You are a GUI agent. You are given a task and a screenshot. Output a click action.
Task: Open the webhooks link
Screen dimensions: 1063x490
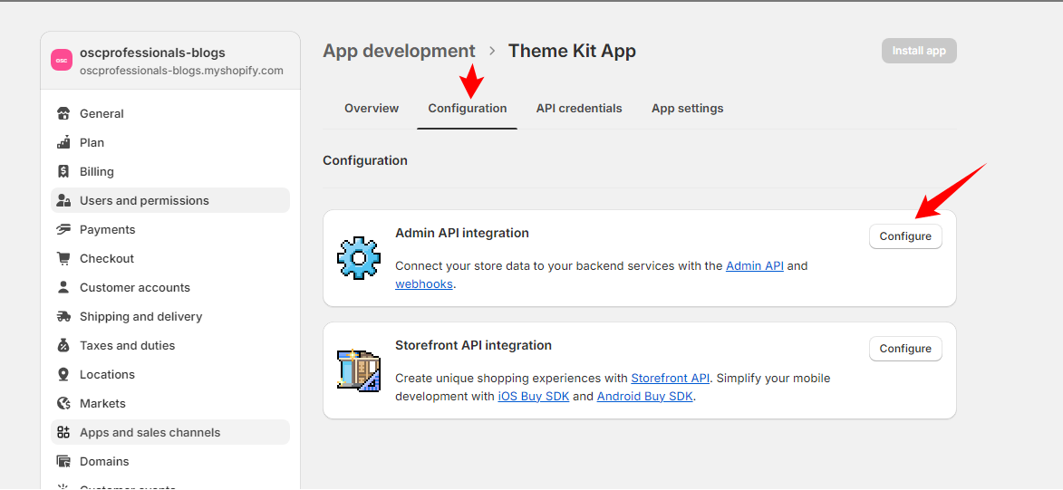pos(423,284)
